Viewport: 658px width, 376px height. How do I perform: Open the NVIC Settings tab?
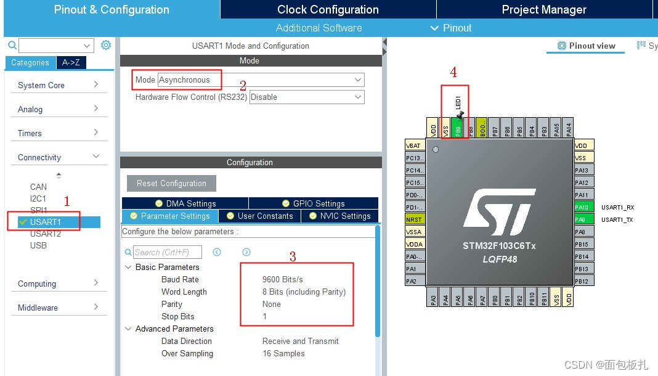340,216
